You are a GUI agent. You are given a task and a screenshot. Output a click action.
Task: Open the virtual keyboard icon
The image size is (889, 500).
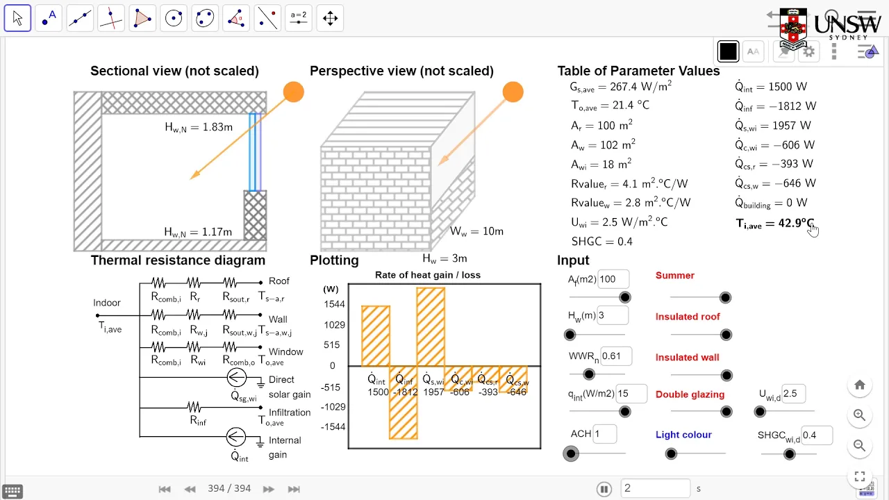[x=13, y=491]
